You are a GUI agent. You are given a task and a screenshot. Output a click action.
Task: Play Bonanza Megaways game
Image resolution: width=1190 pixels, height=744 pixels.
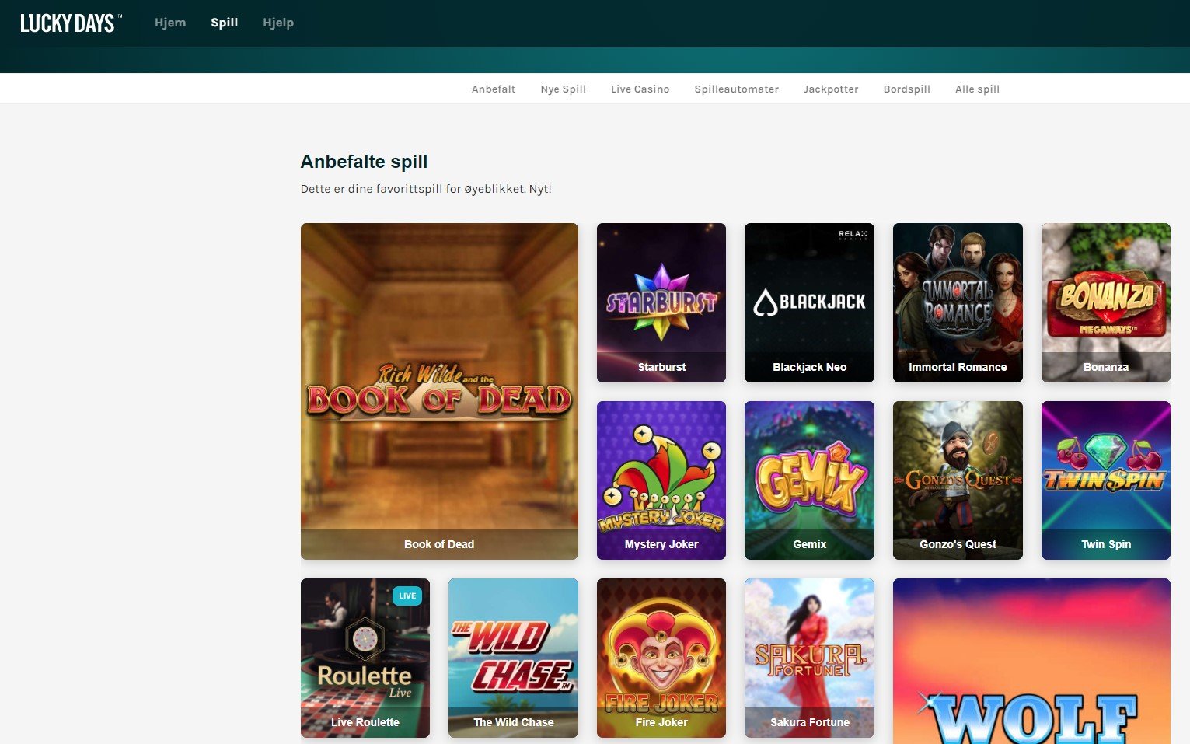[1105, 302]
